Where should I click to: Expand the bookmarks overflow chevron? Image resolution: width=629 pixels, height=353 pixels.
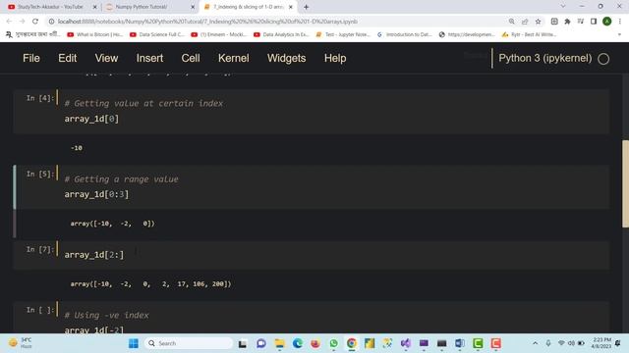[619, 35]
